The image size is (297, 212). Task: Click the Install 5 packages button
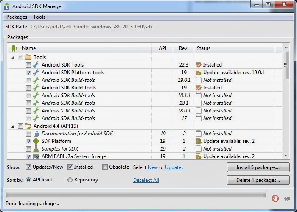coord(258,167)
